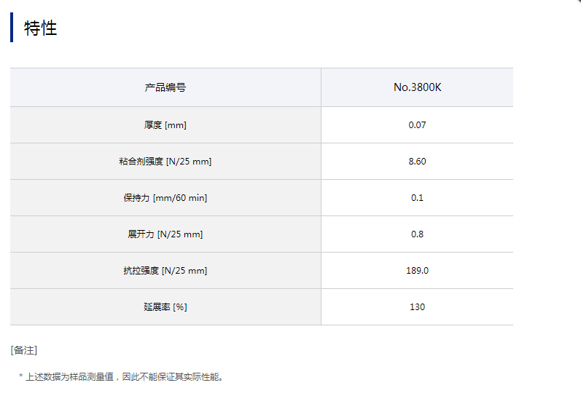The image size is (581, 396).
Task: Click the asterisk starting the footnote
Action: pyautogui.click(x=20, y=377)
